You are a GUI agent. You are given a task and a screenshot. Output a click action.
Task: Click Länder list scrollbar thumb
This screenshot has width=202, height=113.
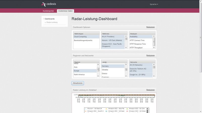pos(126,70)
